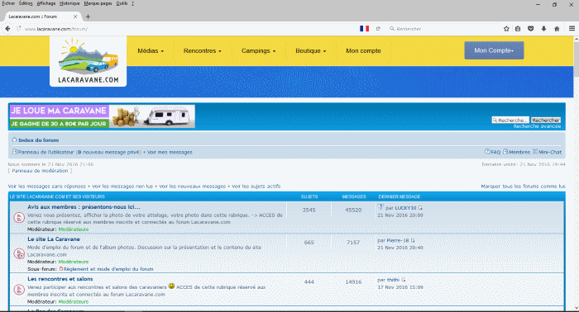Open a new browser tab

88,17
